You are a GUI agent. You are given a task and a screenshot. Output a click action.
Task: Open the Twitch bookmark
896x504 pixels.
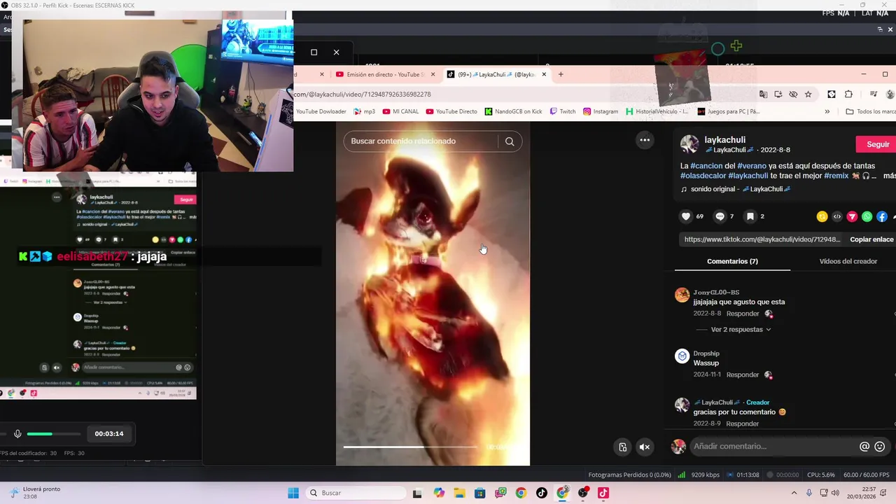click(x=563, y=111)
